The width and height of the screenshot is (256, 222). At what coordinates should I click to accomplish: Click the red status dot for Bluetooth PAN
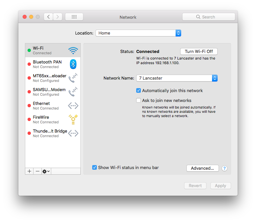29,64
